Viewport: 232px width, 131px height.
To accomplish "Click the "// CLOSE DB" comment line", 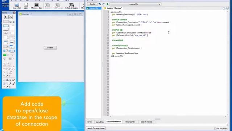I will pyautogui.click(x=117, y=40).
